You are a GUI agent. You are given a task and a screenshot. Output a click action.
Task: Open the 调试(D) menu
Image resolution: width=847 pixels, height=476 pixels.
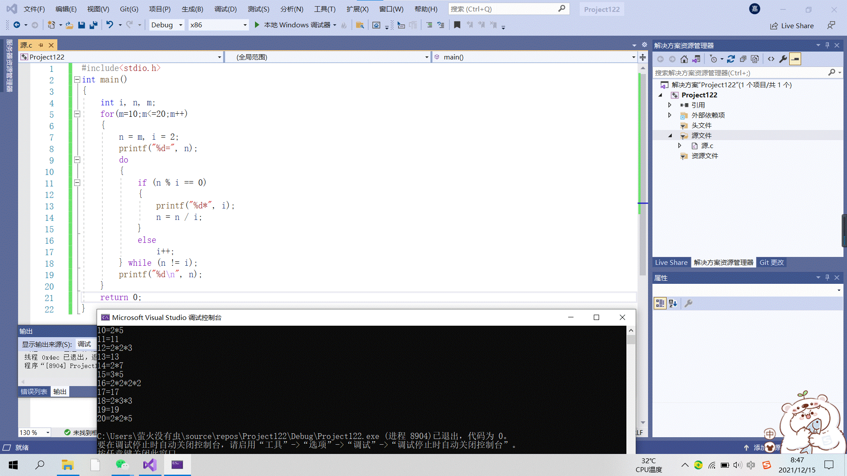(225, 9)
